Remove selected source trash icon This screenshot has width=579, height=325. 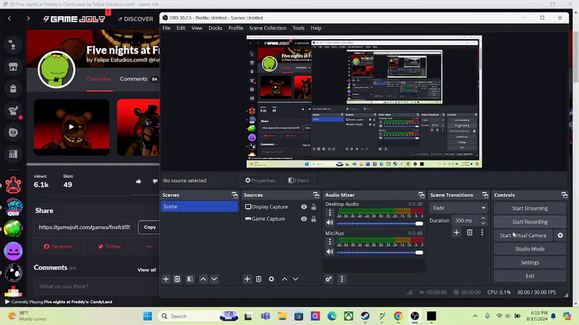(x=259, y=279)
